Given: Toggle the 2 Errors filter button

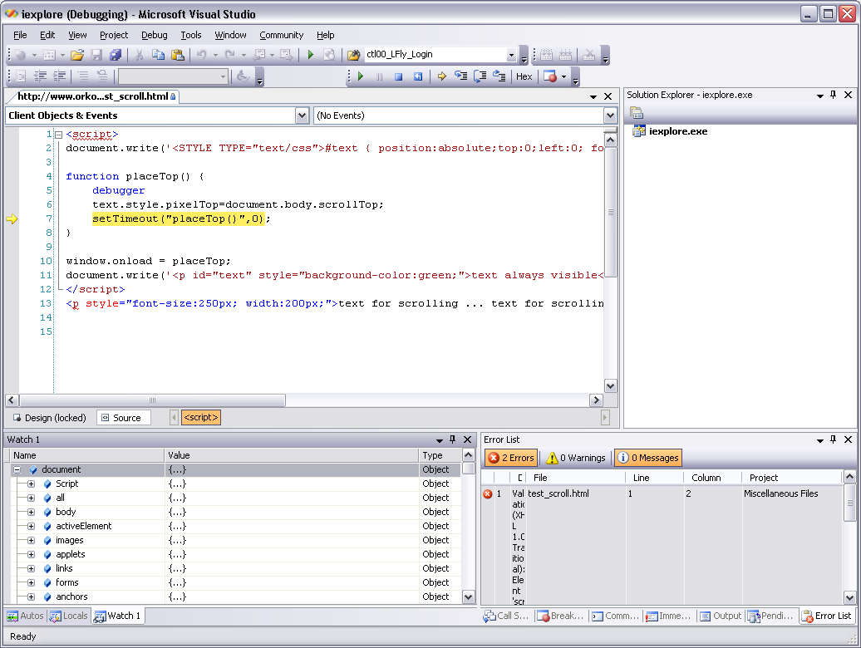Looking at the screenshot, I should click(x=510, y=458).
